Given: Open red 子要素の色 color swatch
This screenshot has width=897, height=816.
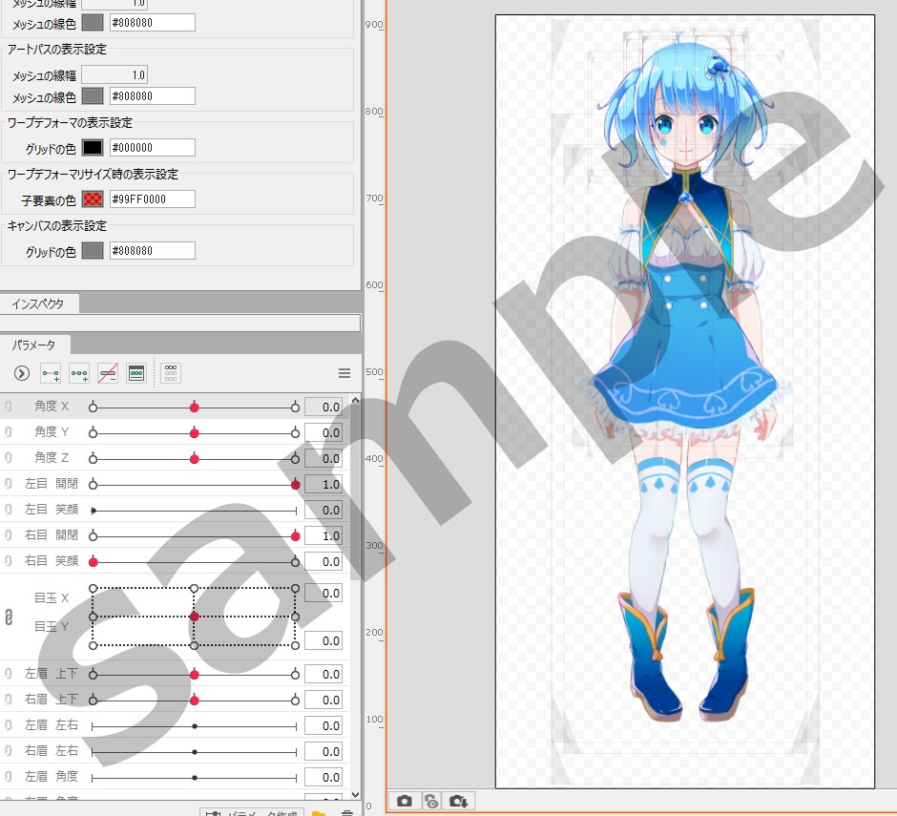Looking at the screenshot, I should (93, 199).
